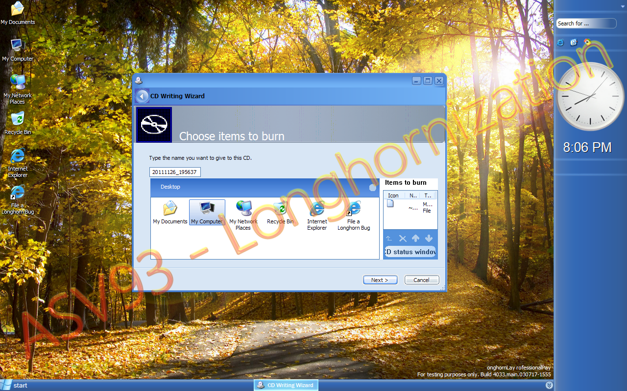627x391 pixels.
Task: Remove the selected item using the X icon
Action: click(x=403, y=239)
